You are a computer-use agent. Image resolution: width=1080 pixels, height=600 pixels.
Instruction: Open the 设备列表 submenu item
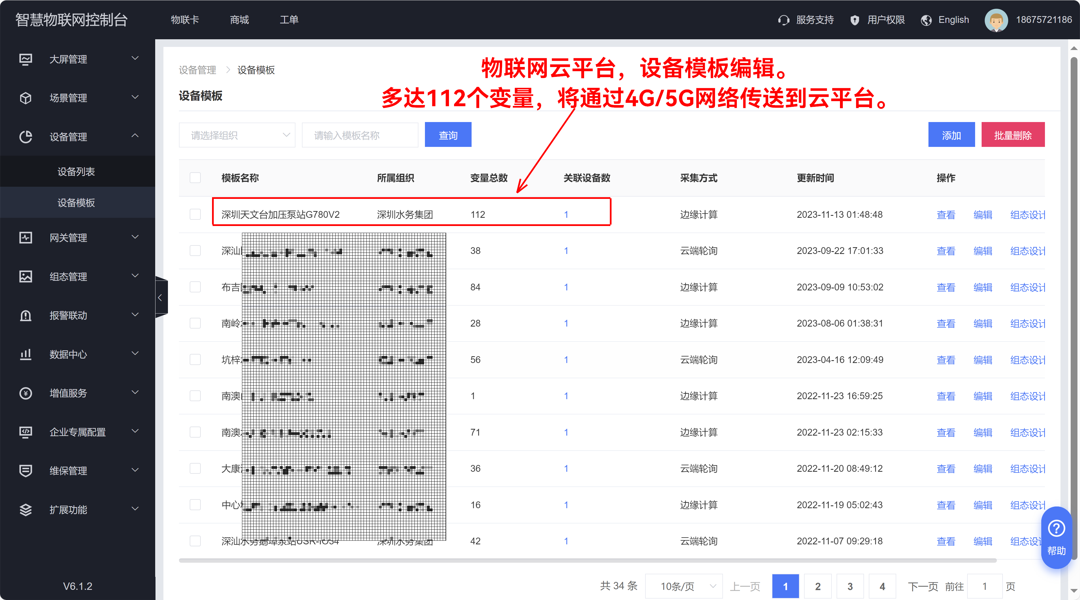click(76, 171)
